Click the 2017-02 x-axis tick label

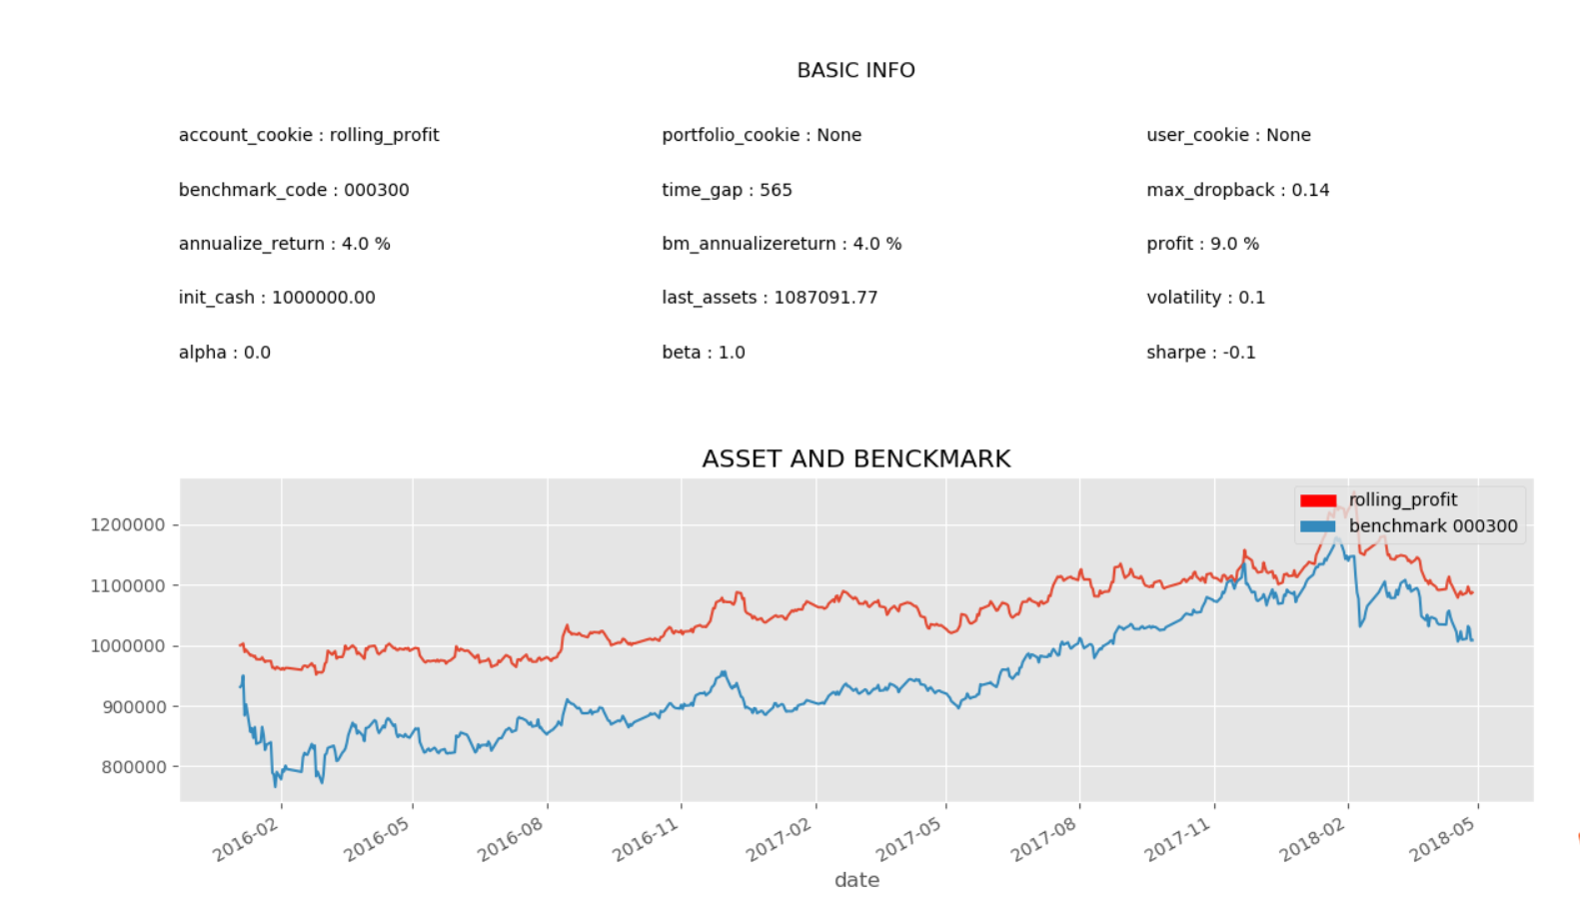780,839
